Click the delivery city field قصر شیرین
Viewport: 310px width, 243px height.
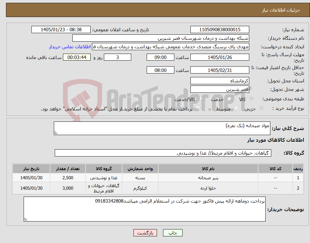tap(220, 89)
